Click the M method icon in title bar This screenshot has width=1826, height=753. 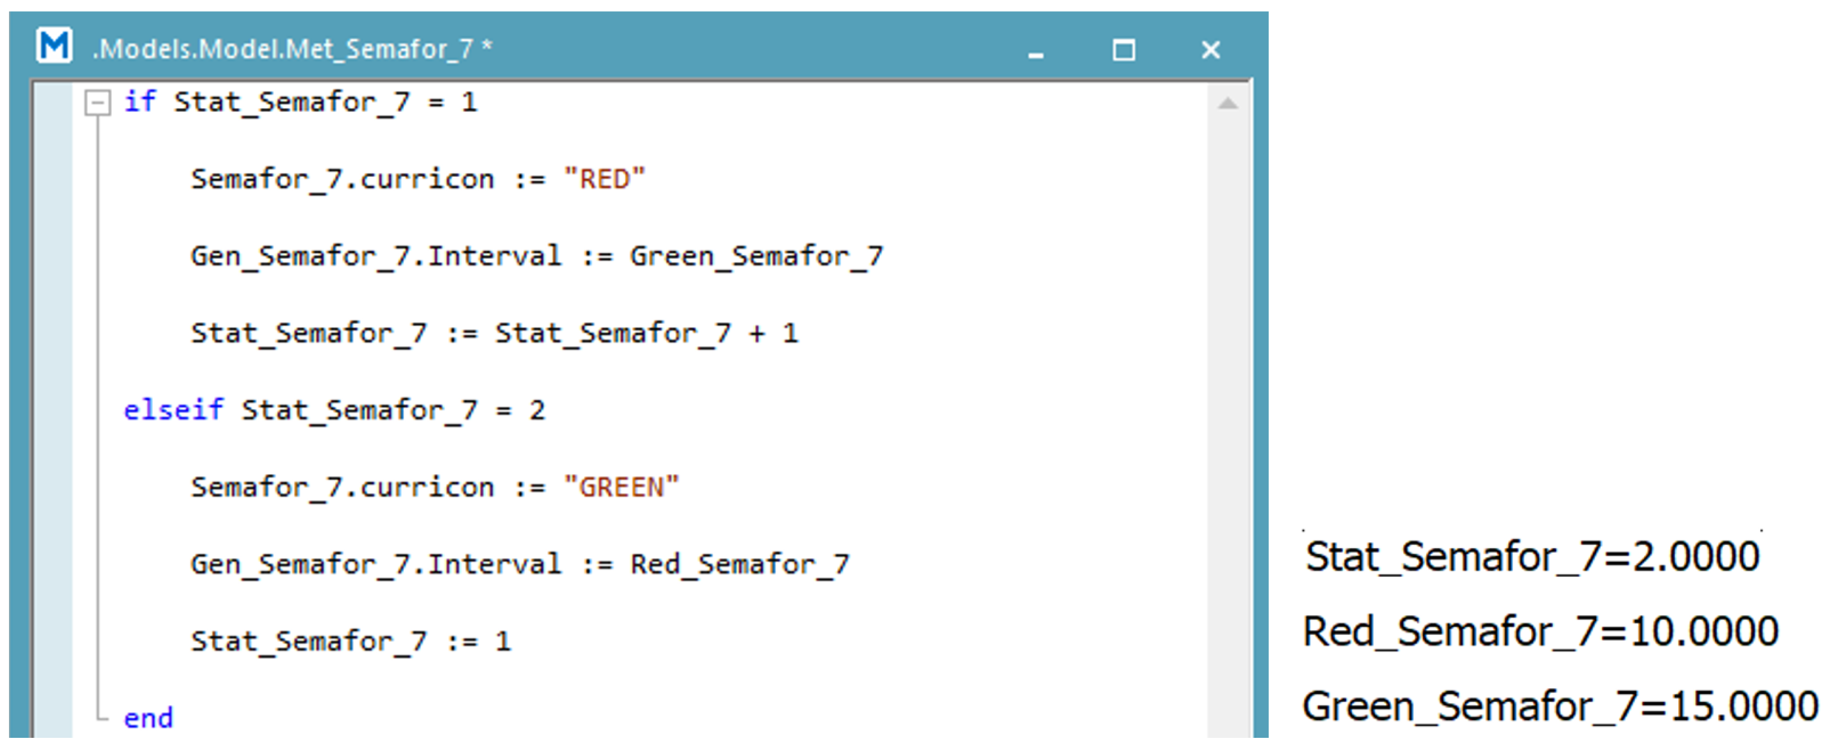click(54, 46)
